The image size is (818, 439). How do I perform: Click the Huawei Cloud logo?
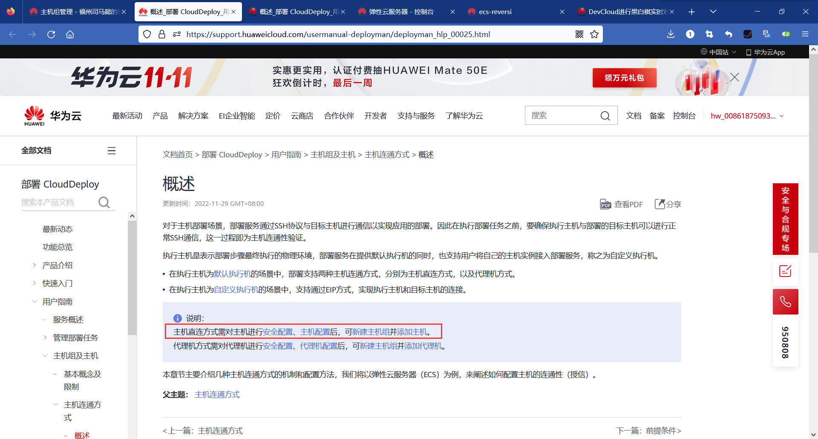[x=52, y=115]
